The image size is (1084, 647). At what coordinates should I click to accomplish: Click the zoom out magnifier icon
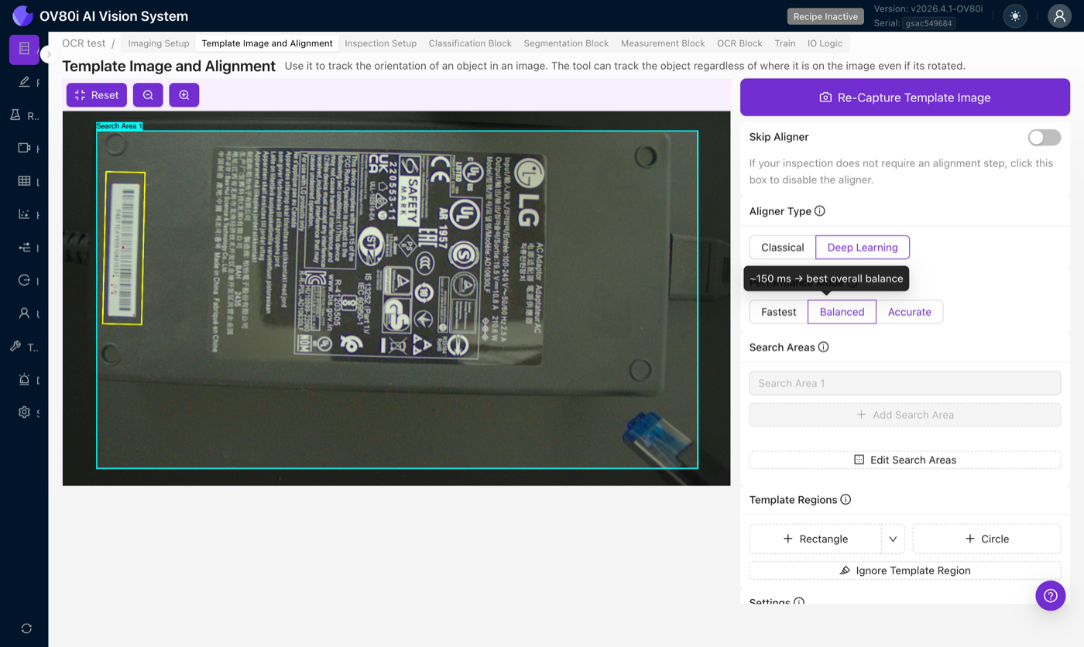pos(148,95)
